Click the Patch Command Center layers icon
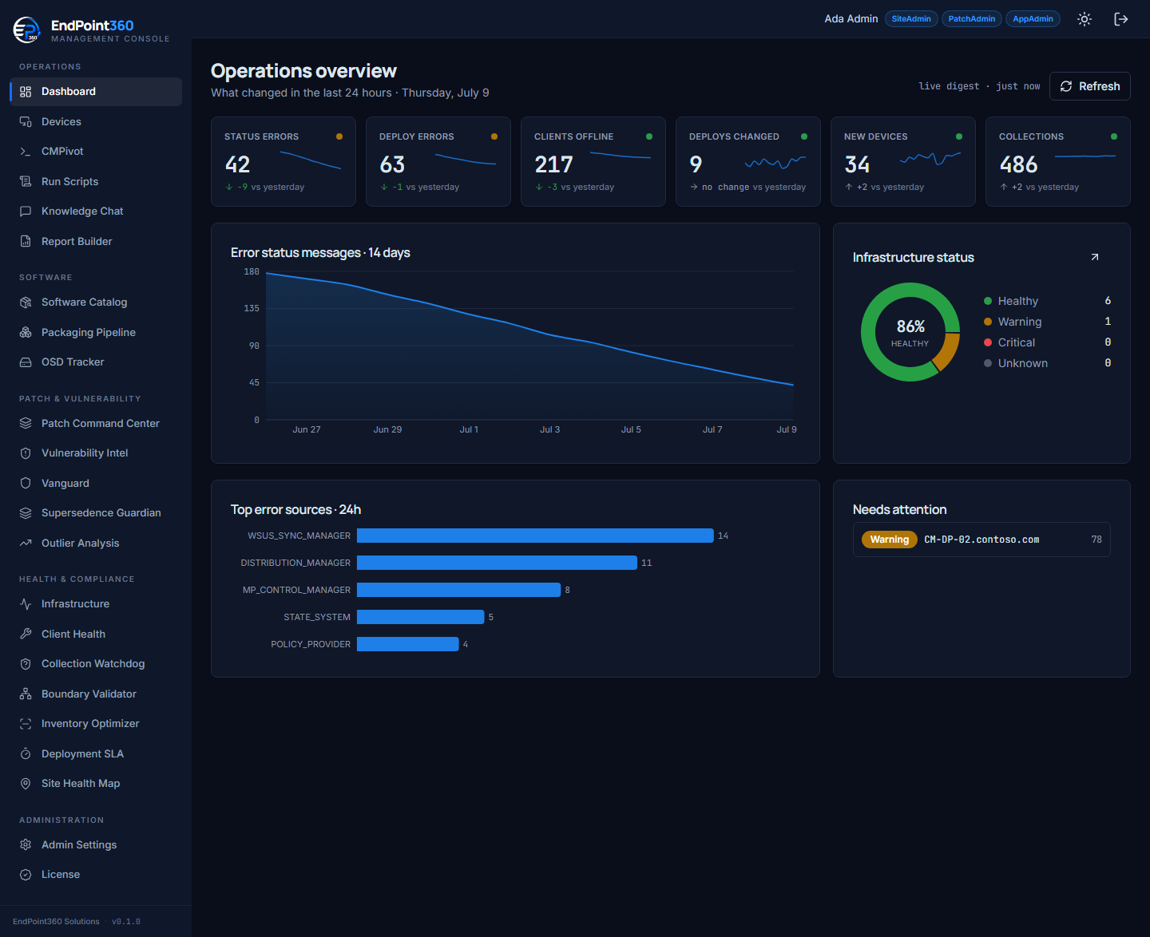 tap(26, 424)
